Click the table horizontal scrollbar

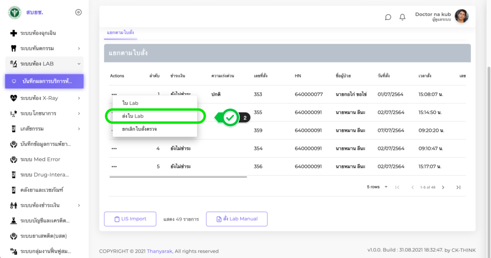[178, 177]
